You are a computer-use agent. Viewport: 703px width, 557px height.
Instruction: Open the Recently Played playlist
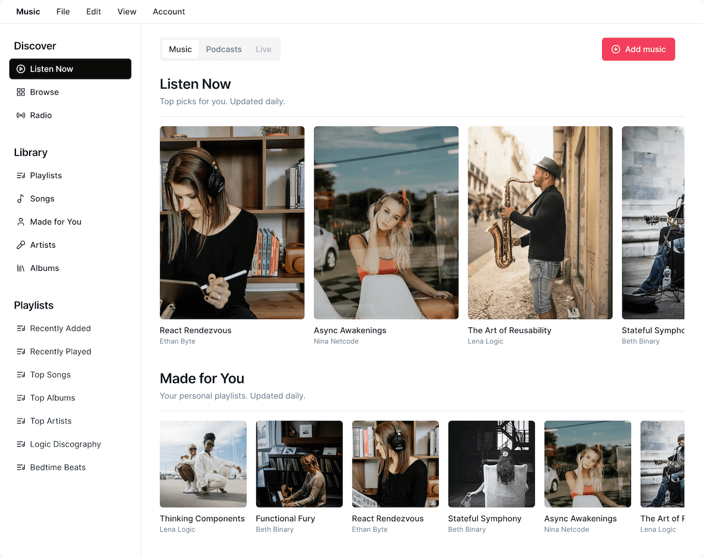(60, 352)
